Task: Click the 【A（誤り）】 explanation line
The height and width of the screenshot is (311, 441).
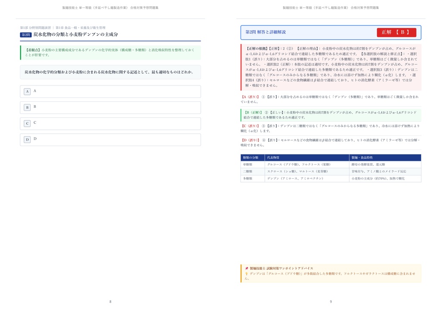Action: [331, 99]
